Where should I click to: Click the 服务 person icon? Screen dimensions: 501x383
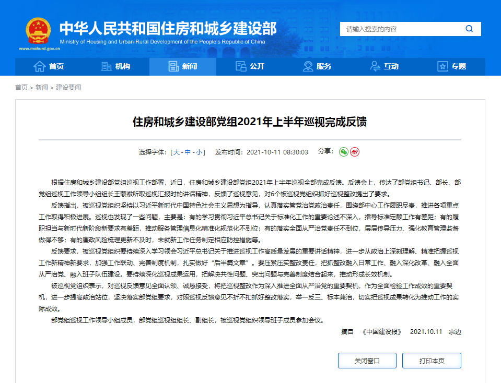[308, 66]
